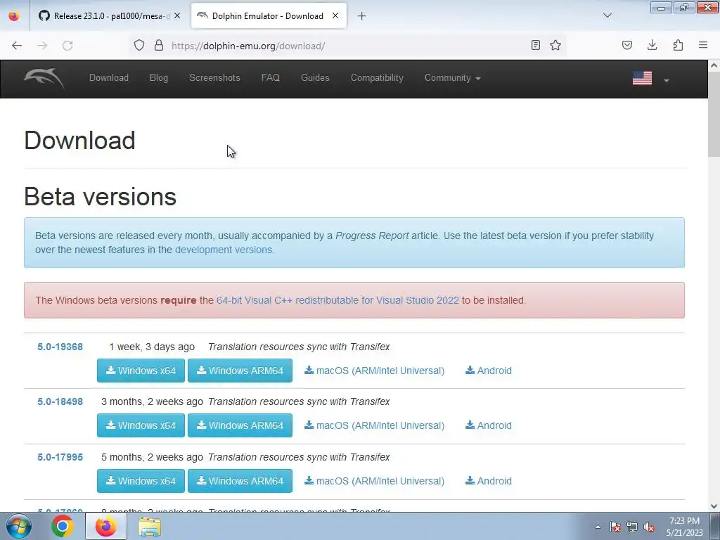This screenshot has width=720, height=540.
Task: Expand the Community dropdown menu
Action: pyautogui.click(x=452, y=78)
